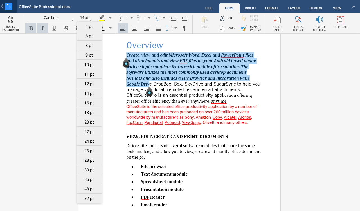Click the Spreadsheet module bullet item
Viewport: 360px width, 211px height.
pyautogui.click(x=162, y=182)
